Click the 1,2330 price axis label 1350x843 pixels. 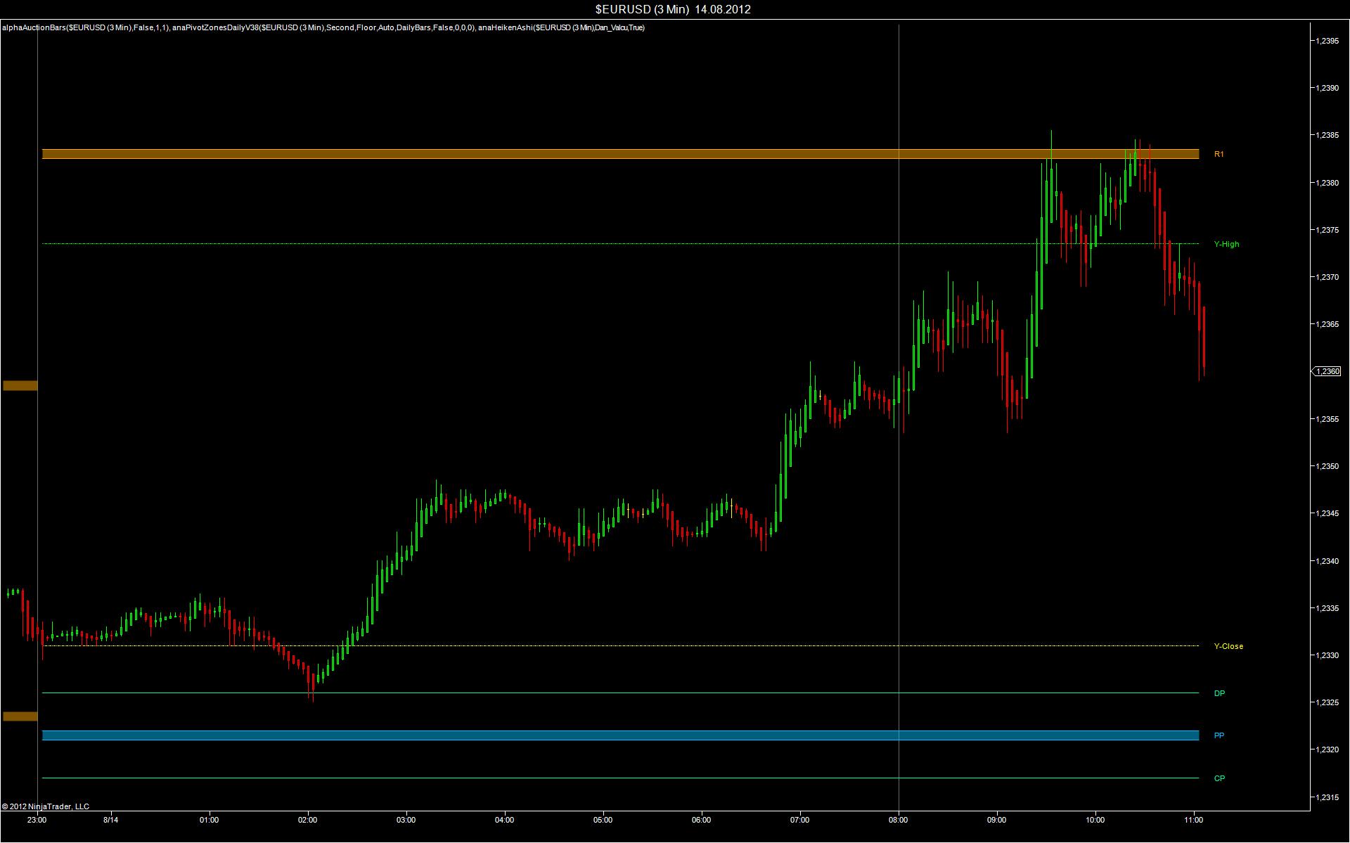pyautogui.click(x=1327, y=655)
